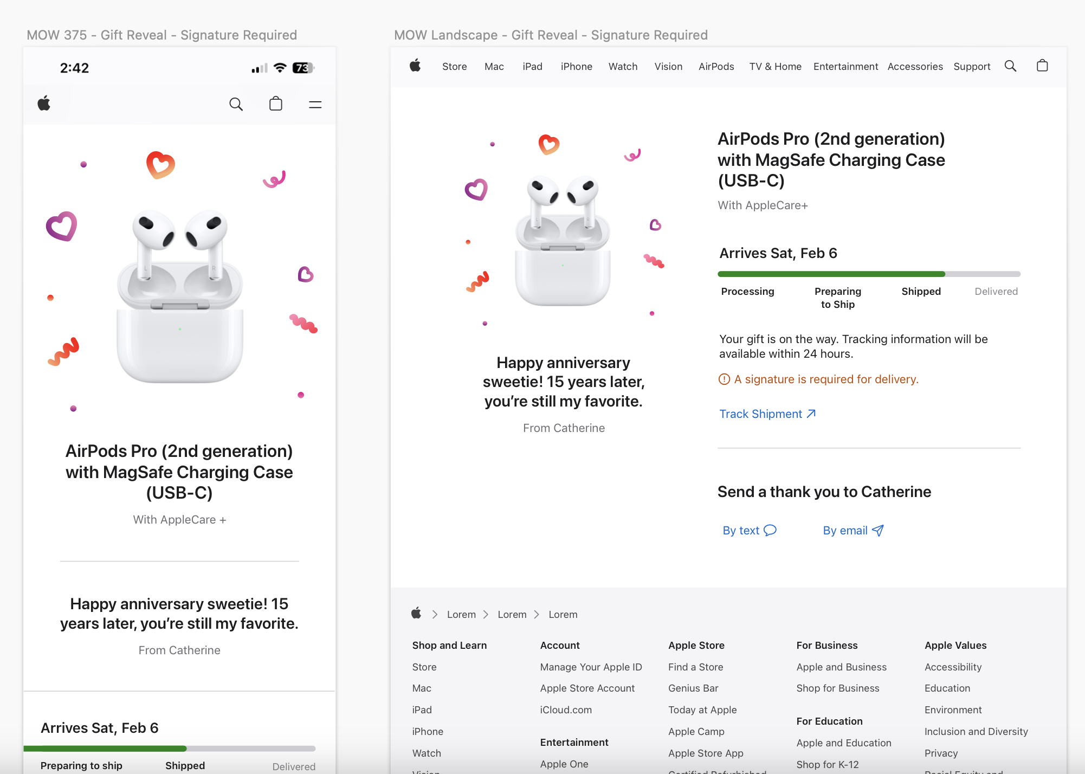Open Support in the navigation bar
1085x774 pixels.
[972, 67]
